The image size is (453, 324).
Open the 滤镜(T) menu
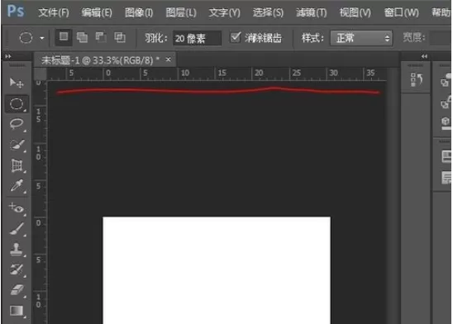(311, 12)
